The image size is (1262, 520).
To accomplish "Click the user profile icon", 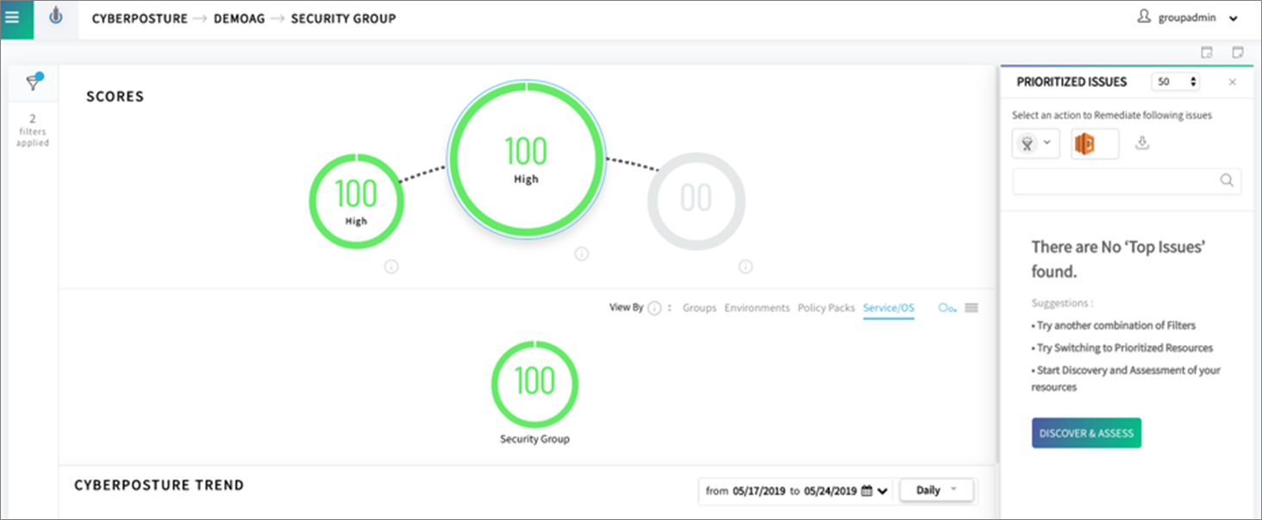I will (x=1144, y=16).
